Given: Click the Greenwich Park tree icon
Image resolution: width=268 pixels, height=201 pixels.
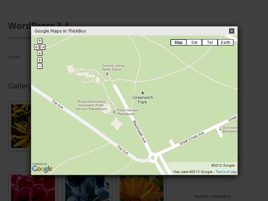Looking at the screenshot, I should [143, 93].
